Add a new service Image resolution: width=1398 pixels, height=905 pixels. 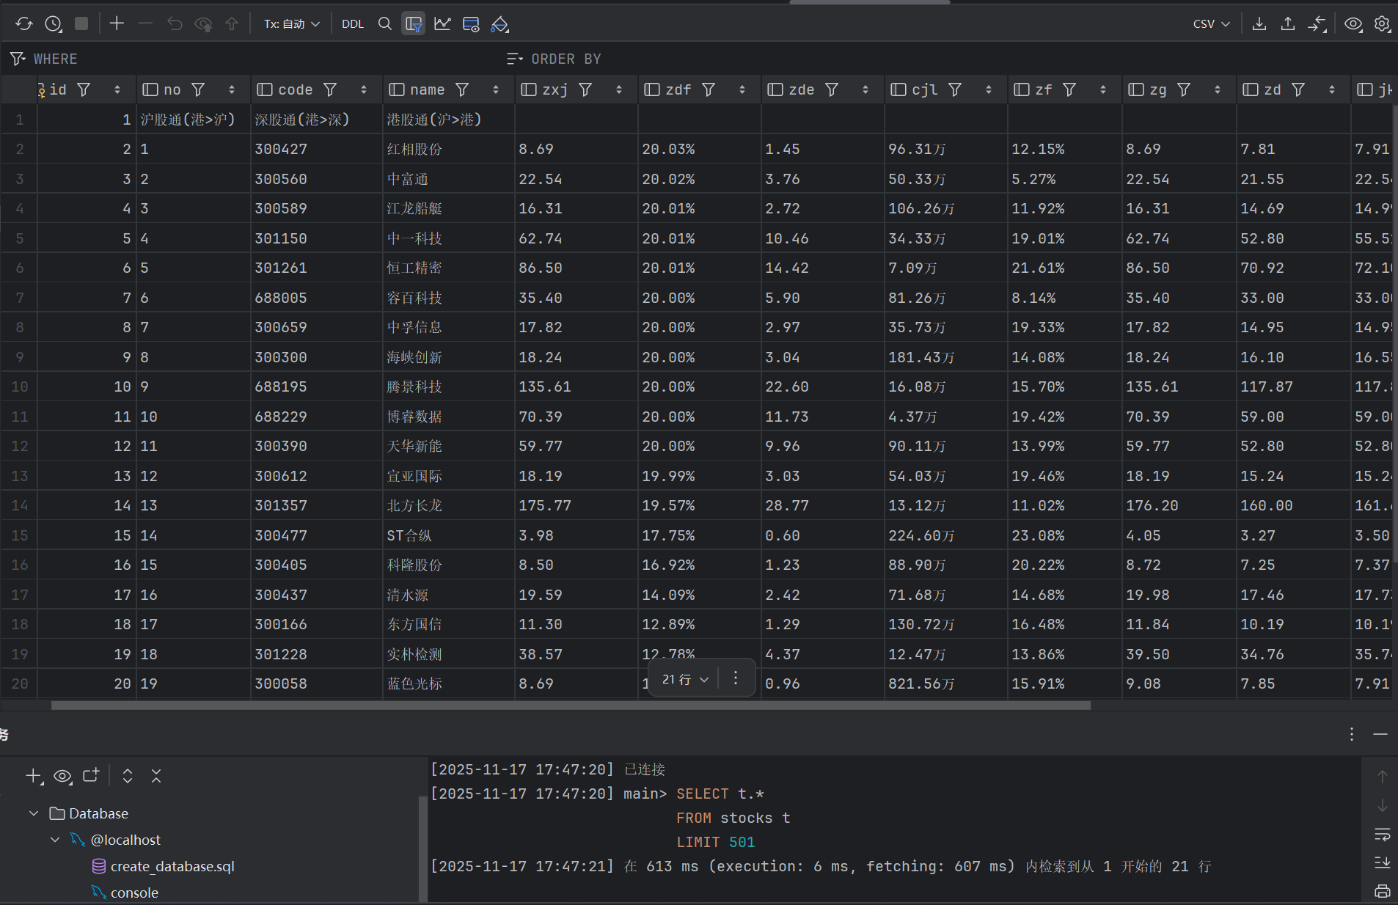click(34, 776)
